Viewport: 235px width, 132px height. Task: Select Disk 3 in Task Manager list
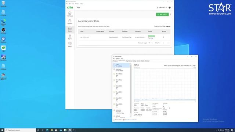tap(121, 93)
